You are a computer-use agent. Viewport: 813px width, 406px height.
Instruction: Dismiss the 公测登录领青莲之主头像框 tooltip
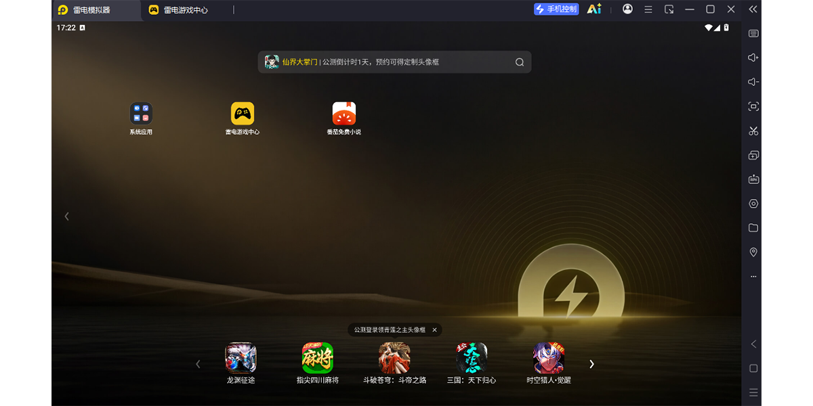pos(435,330)
